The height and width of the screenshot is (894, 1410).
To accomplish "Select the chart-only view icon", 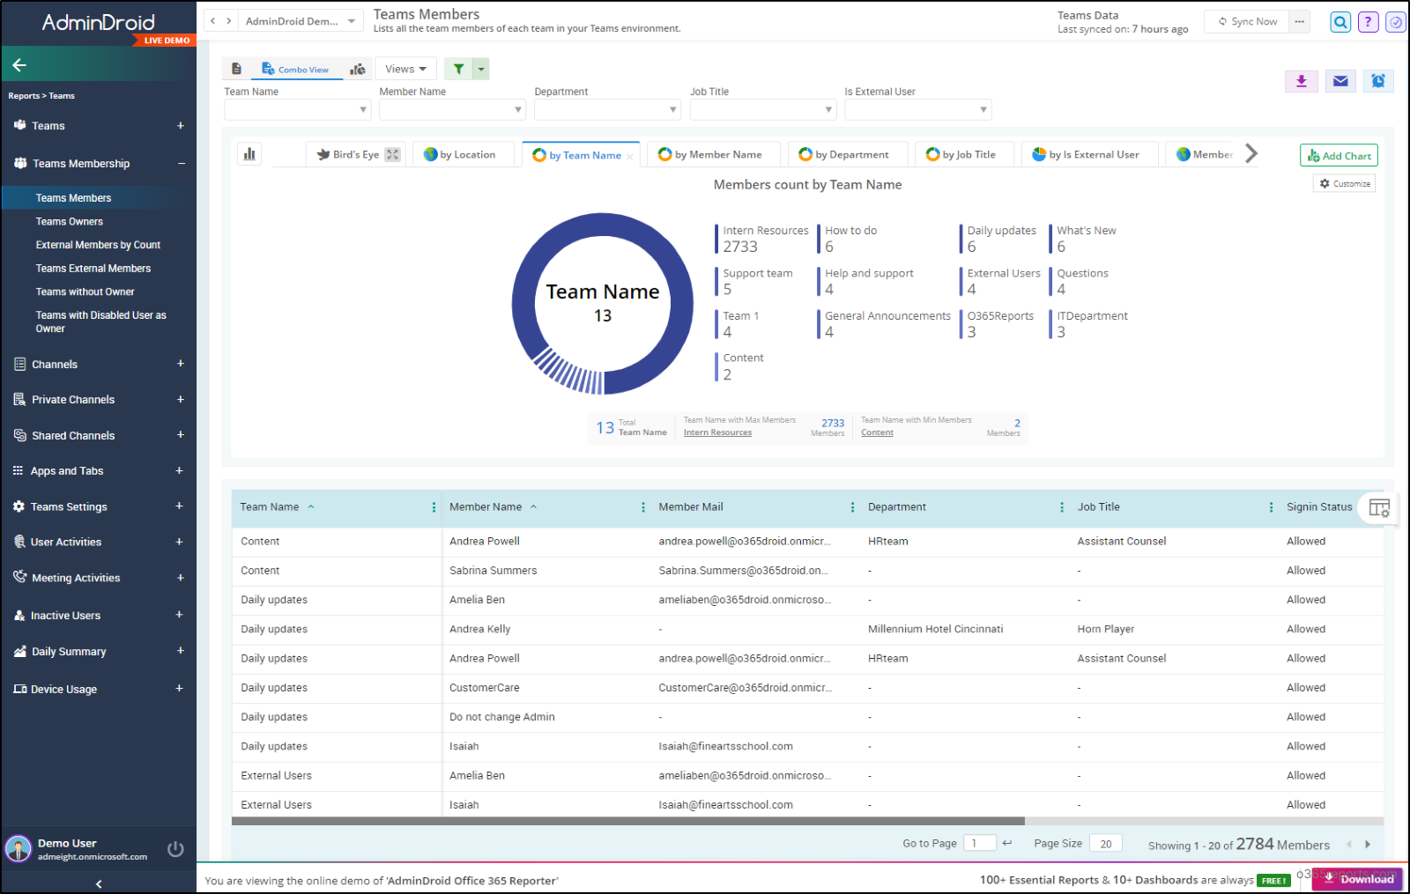I will click(357, 69).
